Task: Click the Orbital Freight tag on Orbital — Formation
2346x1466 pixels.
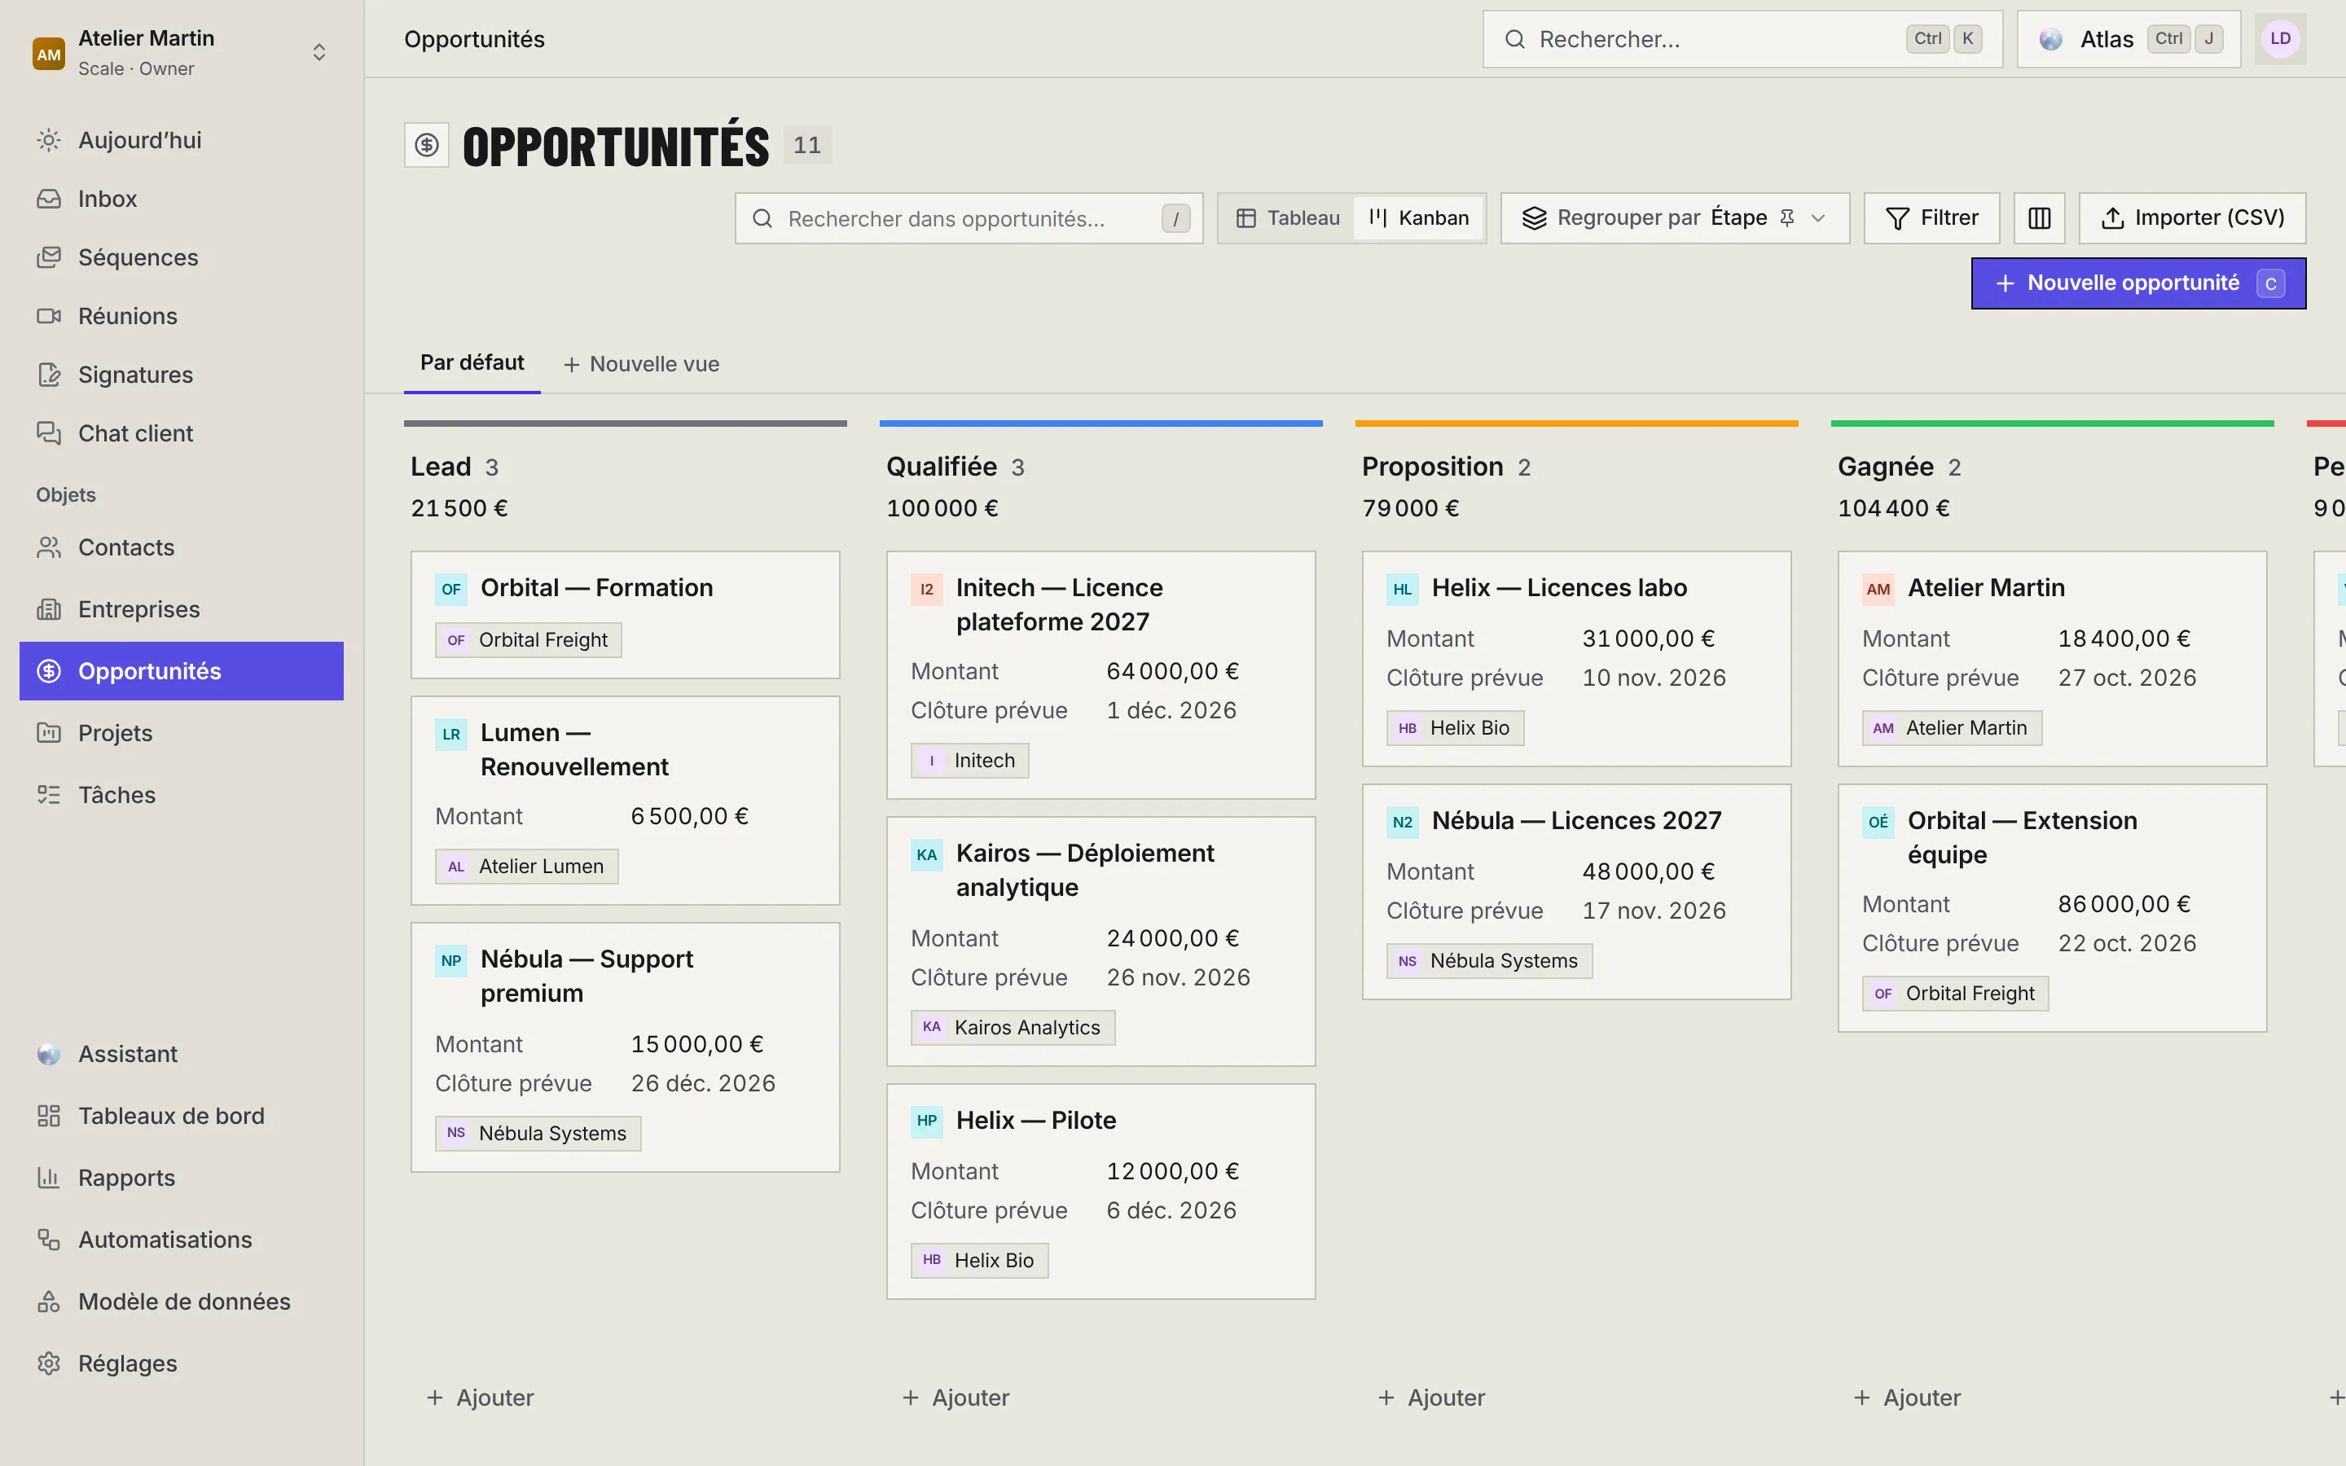Action: pos(529,640)
